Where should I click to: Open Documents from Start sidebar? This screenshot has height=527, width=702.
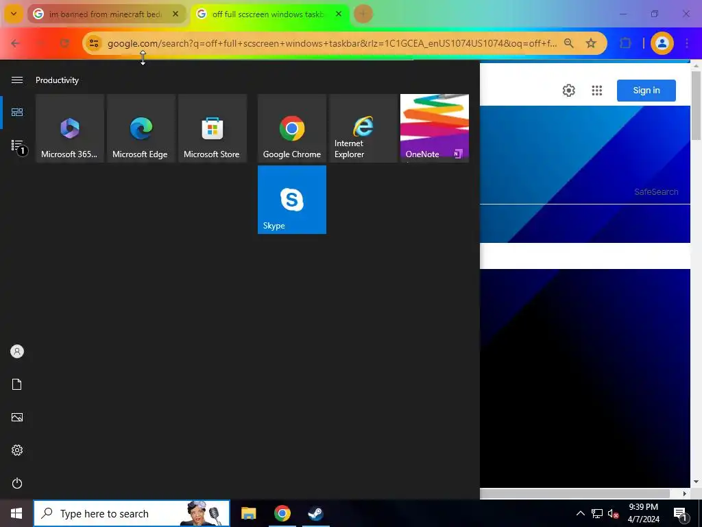click(17, 384)
